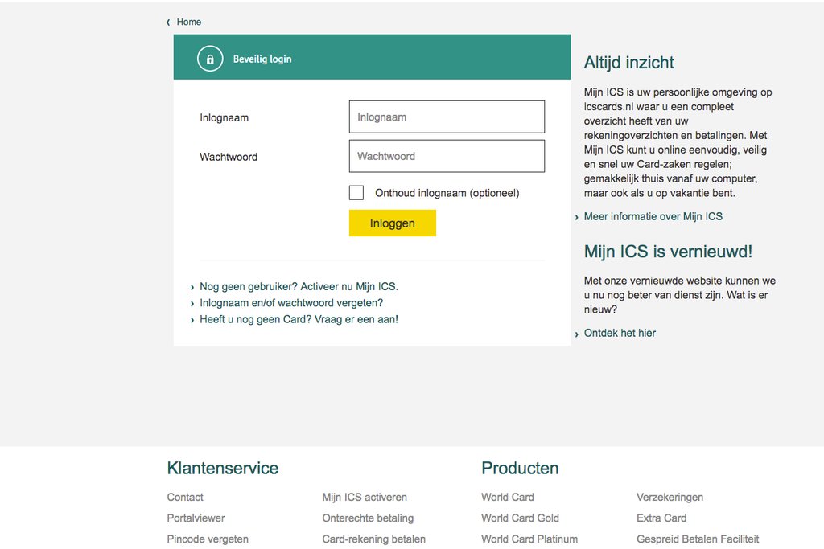Select Portalviewer in Klantenservice footer
Viewport: 824px width, 549px height.
tap(196, 518)
